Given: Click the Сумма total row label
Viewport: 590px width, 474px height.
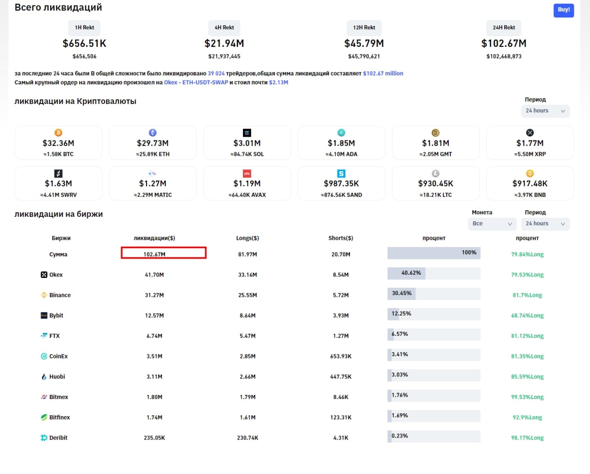Looking at the screenshot, I should (x=59, y=254).
